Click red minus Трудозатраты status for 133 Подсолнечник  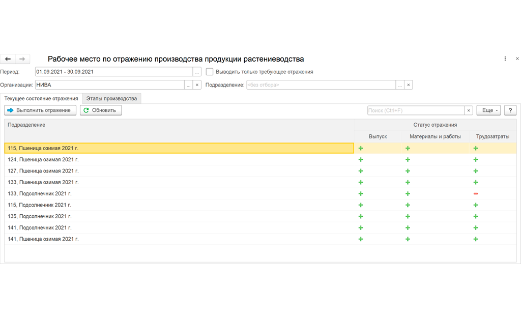click(476, 194)
